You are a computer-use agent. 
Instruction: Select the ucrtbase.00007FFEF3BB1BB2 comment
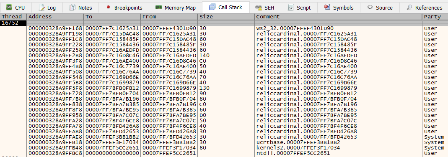pyautogui.click(x=298, y=142)
